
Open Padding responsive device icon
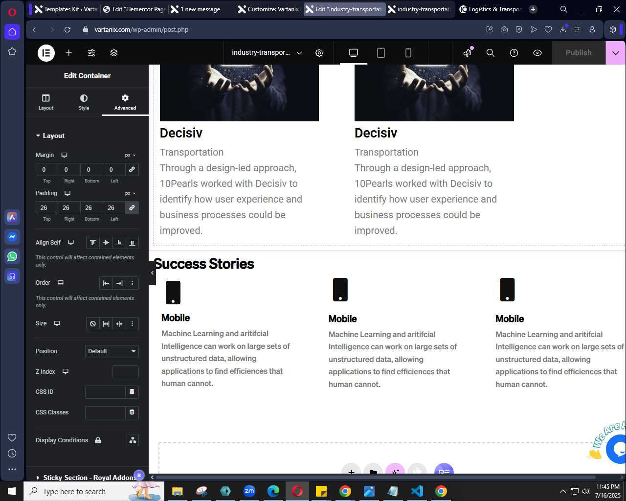pos(67,193)
